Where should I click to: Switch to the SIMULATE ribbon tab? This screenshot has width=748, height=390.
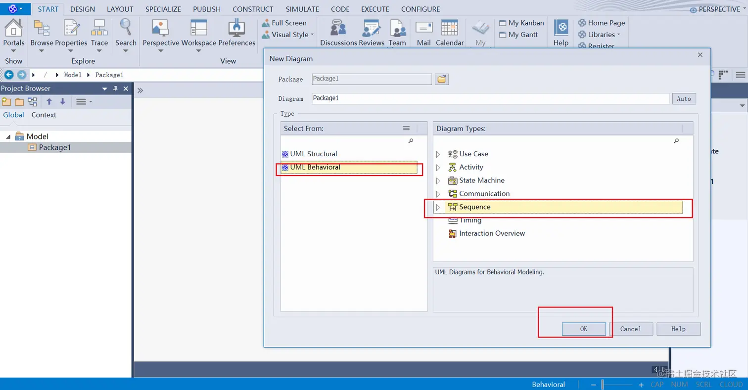tap(302, 9)
